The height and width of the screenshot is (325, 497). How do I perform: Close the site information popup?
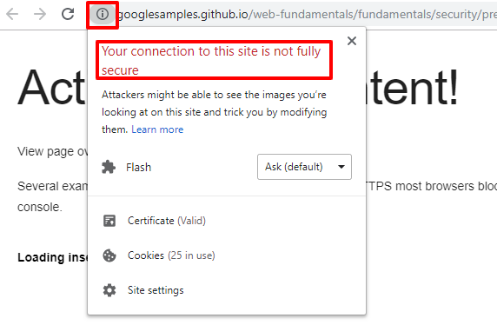tap(352, 41)
